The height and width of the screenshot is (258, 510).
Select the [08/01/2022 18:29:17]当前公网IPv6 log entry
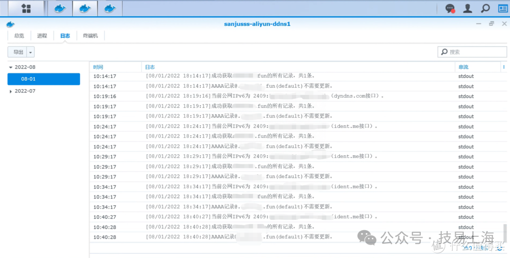click(x=262, y=157)
